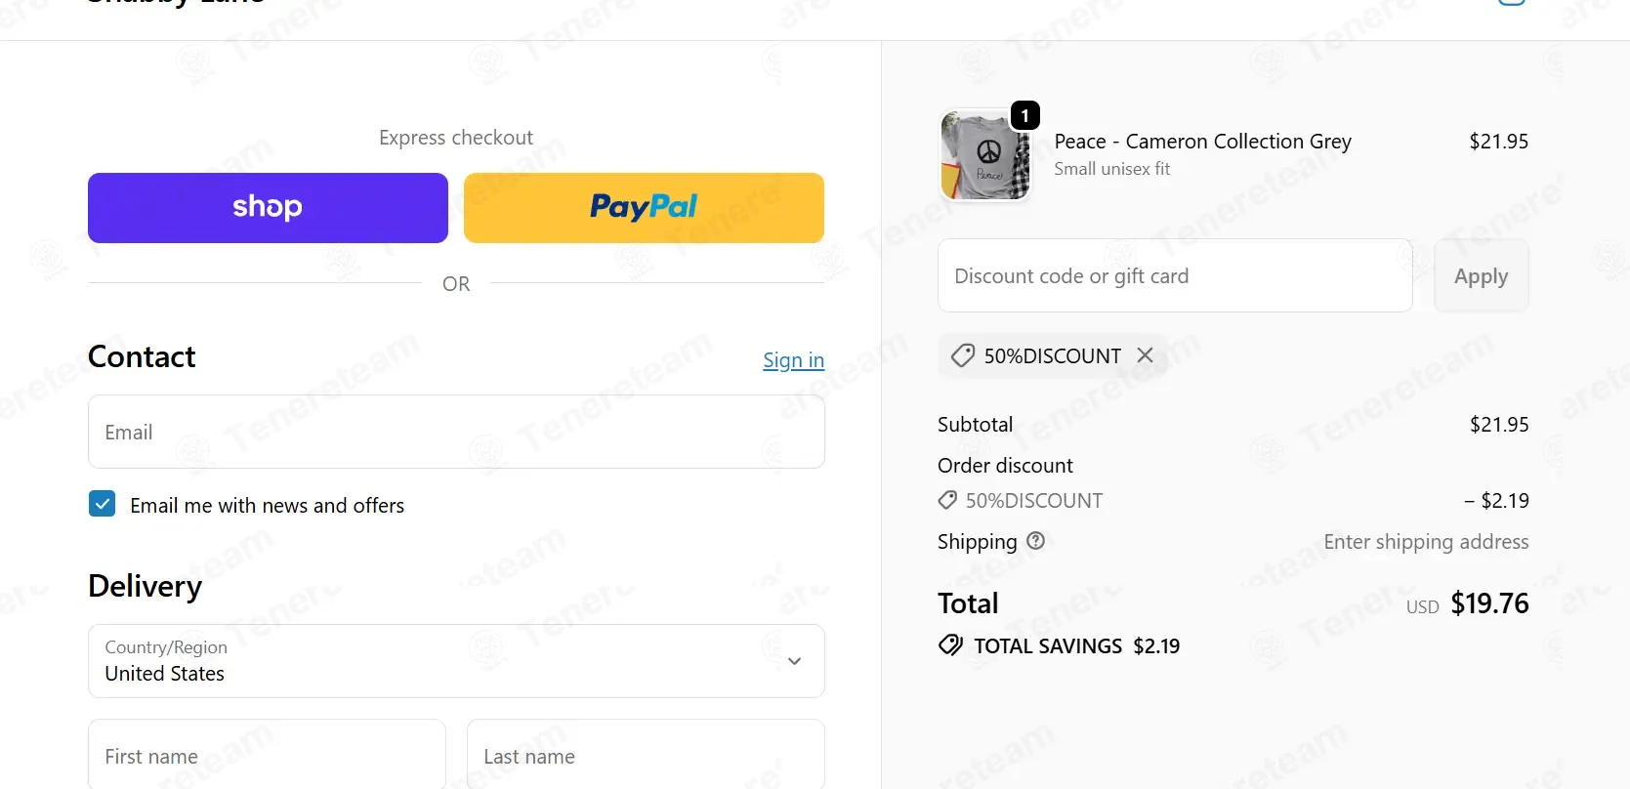Viewport: 1630px width, 789px height.
Task: Follow the Sign in link
Action: tap(793, 360)
